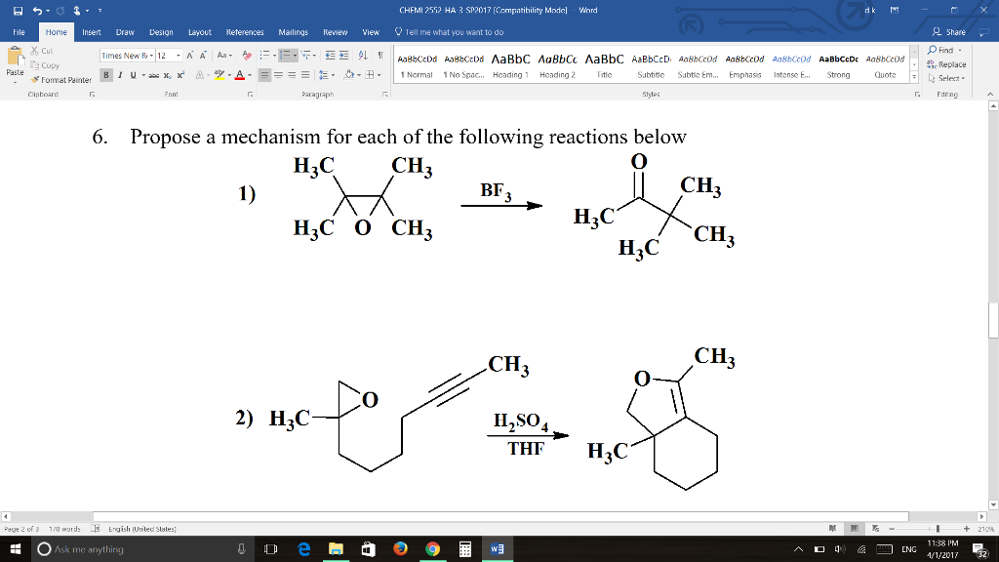
Task: Open the References tab
Action: click(247, 31)
